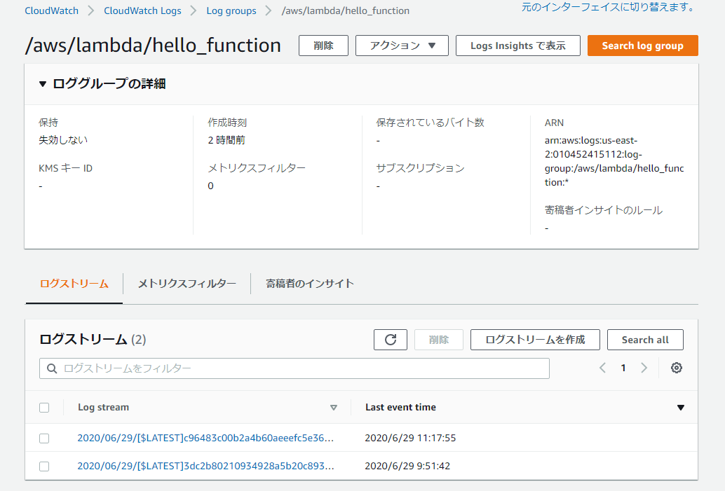Click the Log stream column header
The width and height of the screenshot is (725, 491).
coord(103,408)
